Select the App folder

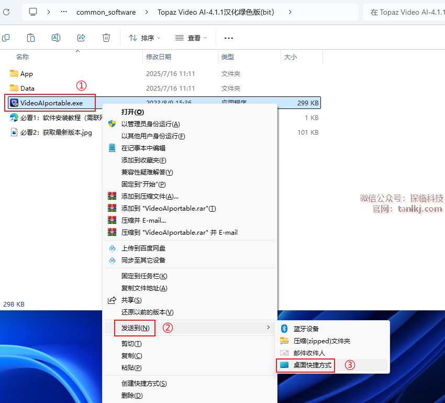(26, 74)
